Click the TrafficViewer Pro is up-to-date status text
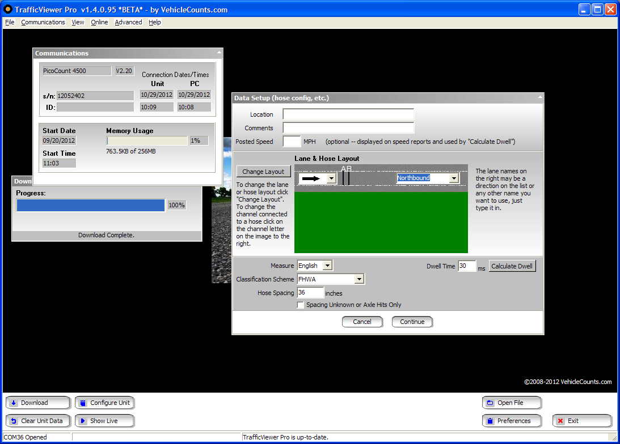Screen dimensions: 620x444 tap(285, 437)
